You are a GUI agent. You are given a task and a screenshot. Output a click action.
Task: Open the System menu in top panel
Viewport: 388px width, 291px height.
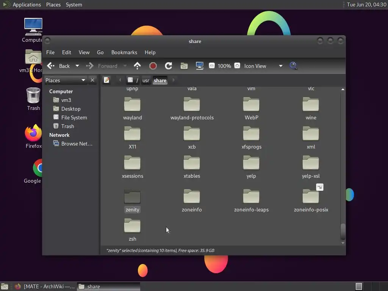(74, 5)
